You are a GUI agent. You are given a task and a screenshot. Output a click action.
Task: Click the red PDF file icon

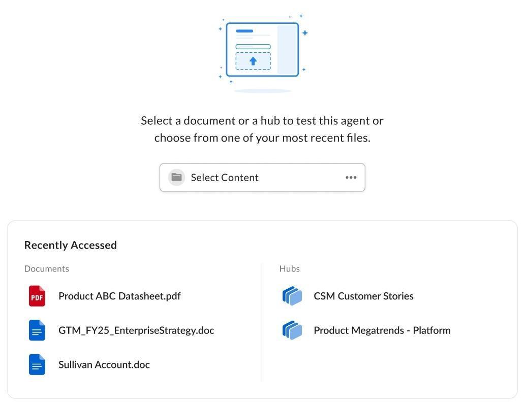(x=37, y=296)
